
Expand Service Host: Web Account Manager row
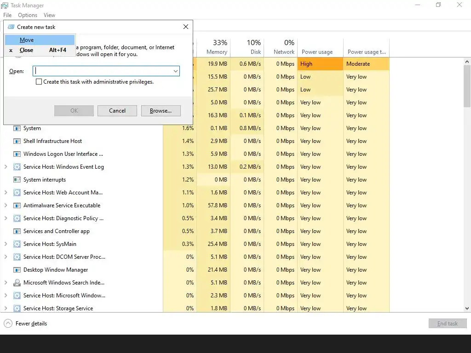pyautogui.click(x=6, y=193)
